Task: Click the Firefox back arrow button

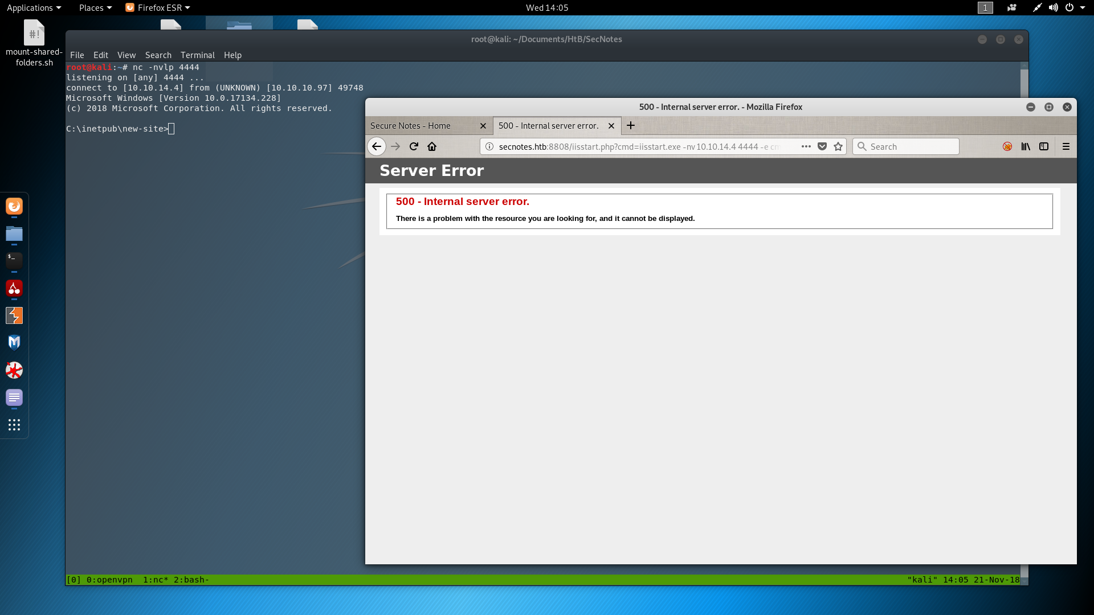Action: 377,146
